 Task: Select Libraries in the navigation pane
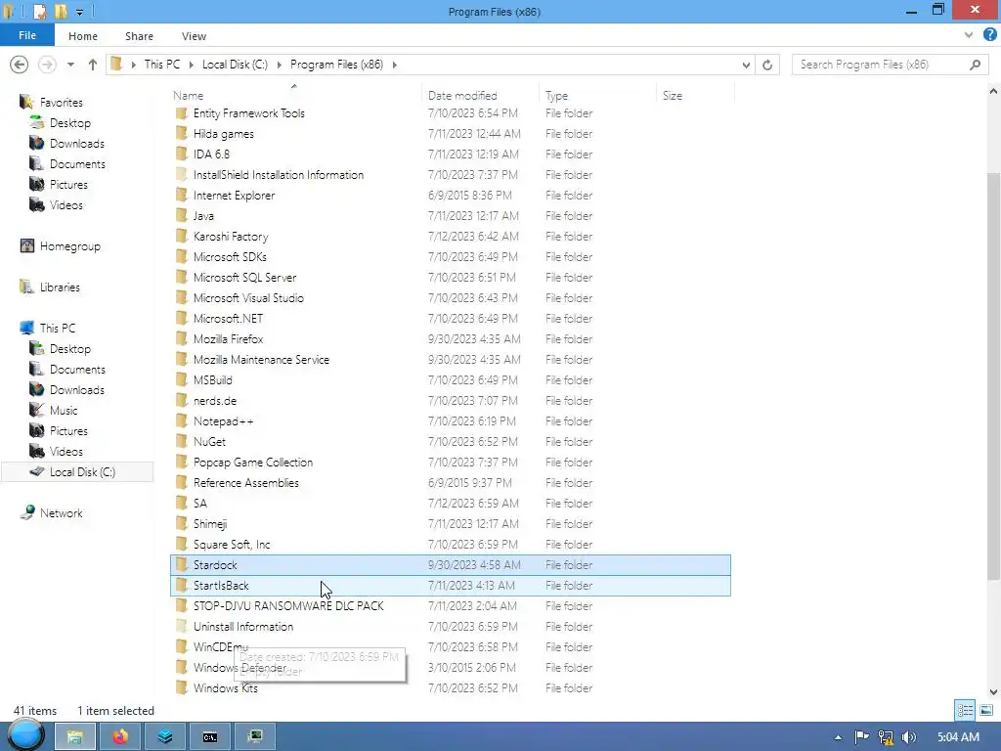point(60,287)
